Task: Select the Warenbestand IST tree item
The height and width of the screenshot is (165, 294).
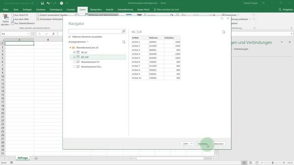Action: pyautogui.click(x=90, y=62)
